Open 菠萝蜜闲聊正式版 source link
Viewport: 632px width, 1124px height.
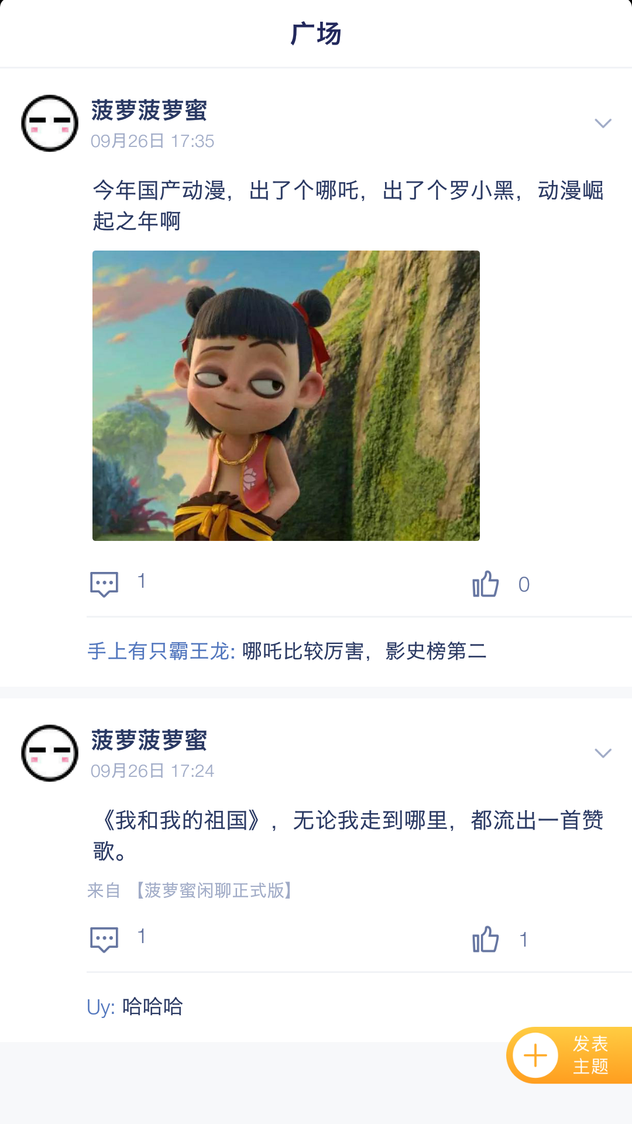pos(214,890)
